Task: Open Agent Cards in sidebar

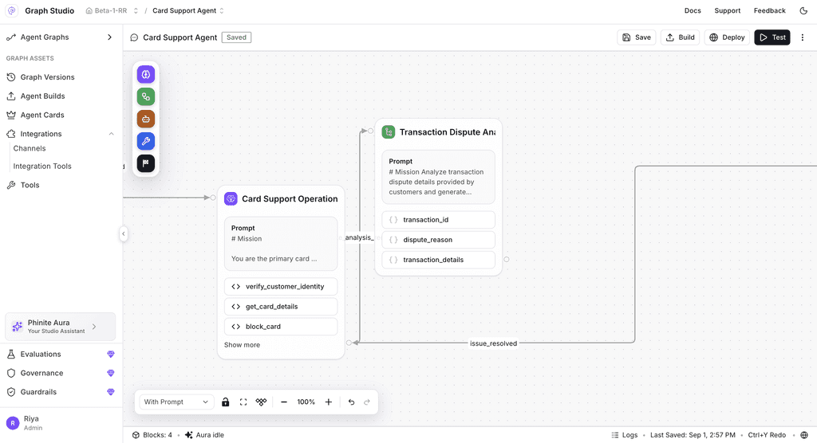Action: pyautogui.click(x=42, y=115)
